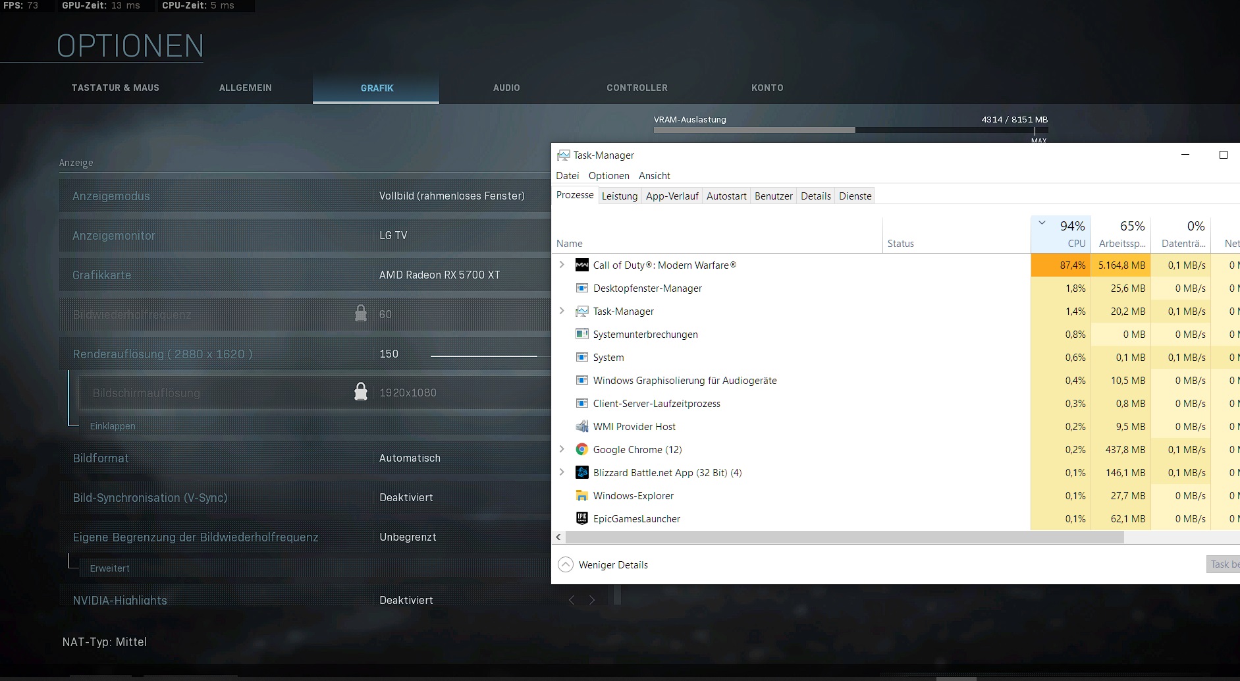Image resolution: width=1240 pixels, height=681 pixels.
Task: Click the Task-Manager process row icon
Action: [582, 311]
